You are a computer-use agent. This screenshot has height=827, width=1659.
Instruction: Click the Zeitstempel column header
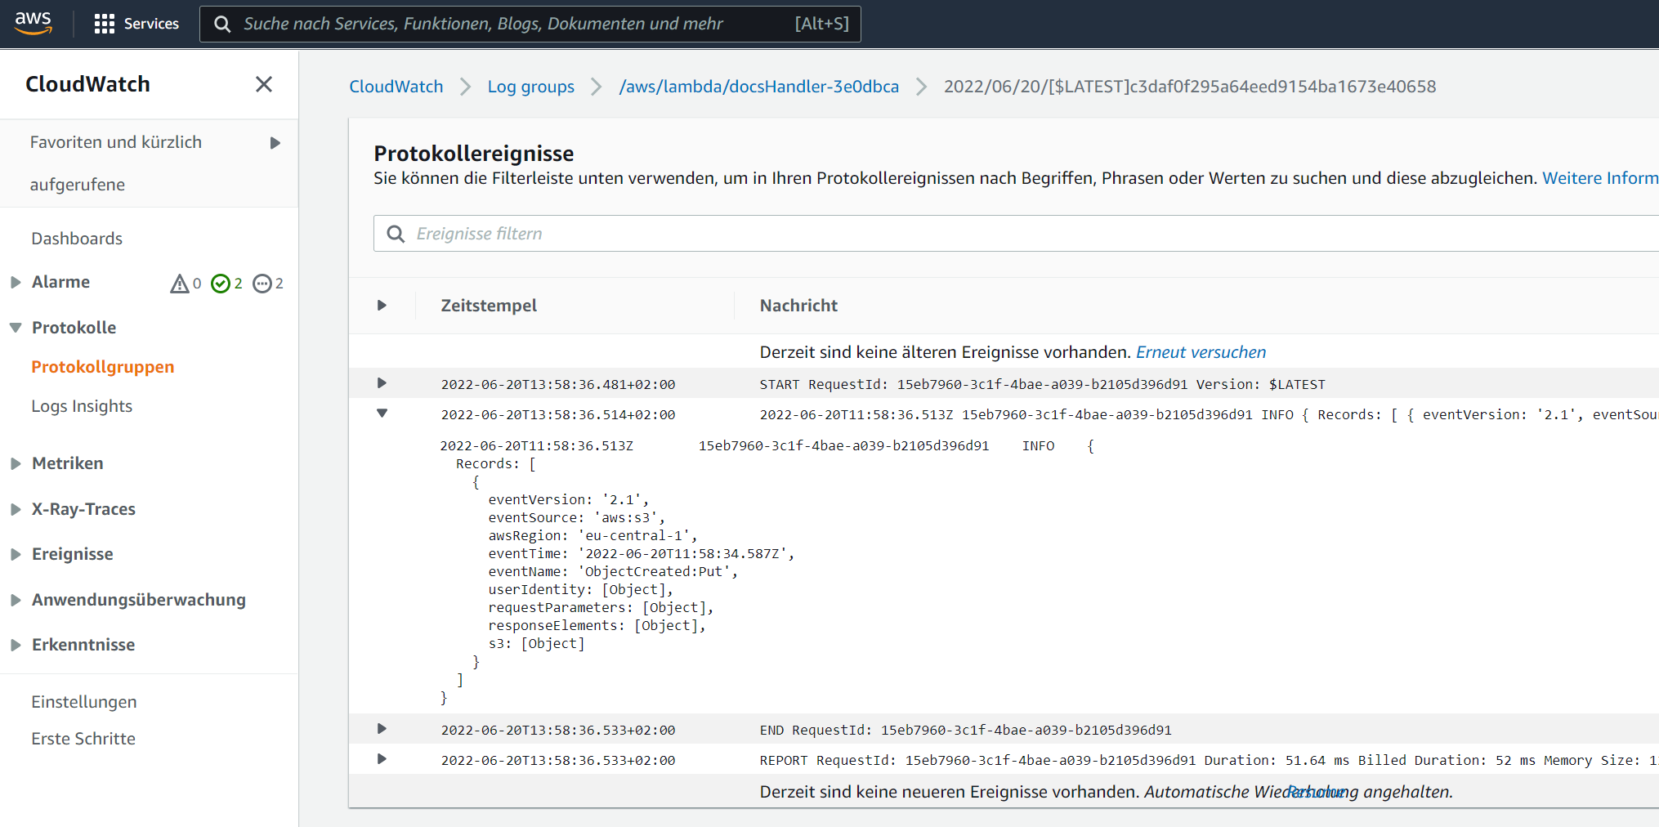point(489,306)
